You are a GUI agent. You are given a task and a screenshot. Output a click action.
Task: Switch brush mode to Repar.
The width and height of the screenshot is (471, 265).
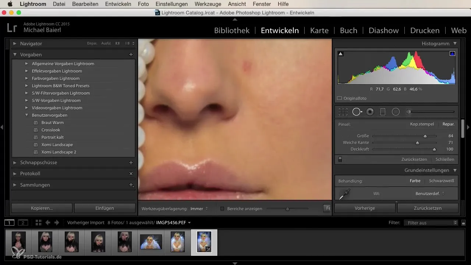click(448, 124)
